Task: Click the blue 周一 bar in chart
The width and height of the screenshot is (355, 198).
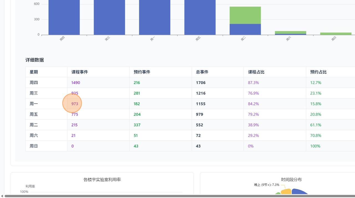Action: tap(154, 17)
